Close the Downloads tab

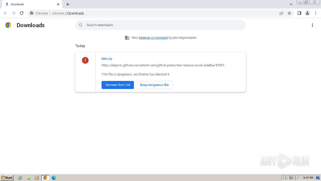click(58, 4)
